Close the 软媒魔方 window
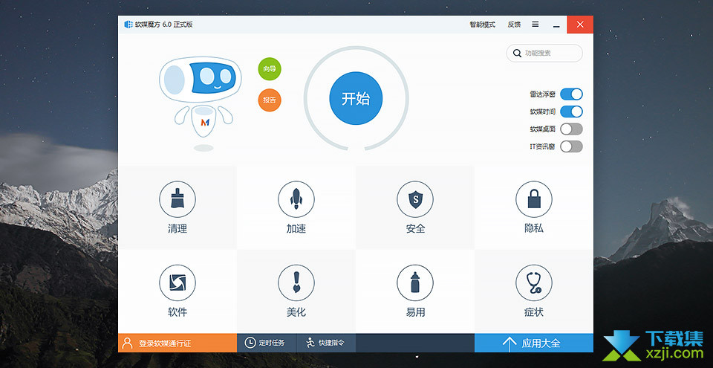 coord(580,25)
